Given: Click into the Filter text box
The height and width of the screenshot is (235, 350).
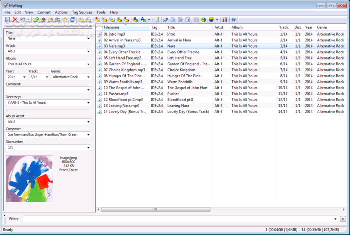Looking at the screenshot, I should (x=178, y=219).
